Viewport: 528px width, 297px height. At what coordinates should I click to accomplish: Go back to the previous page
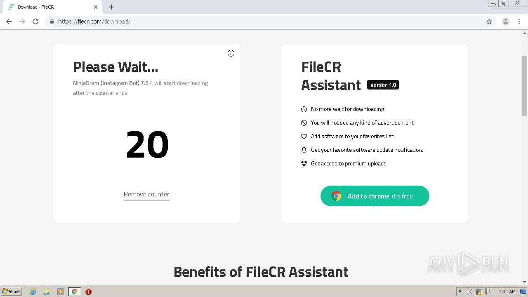coord(9,21)
